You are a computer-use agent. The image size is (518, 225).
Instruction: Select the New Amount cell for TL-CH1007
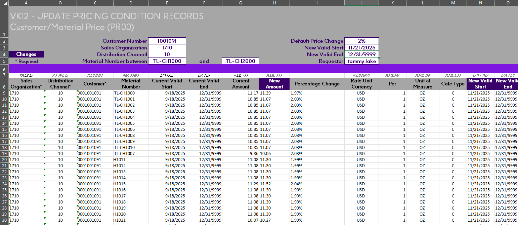tap(274, 154)
